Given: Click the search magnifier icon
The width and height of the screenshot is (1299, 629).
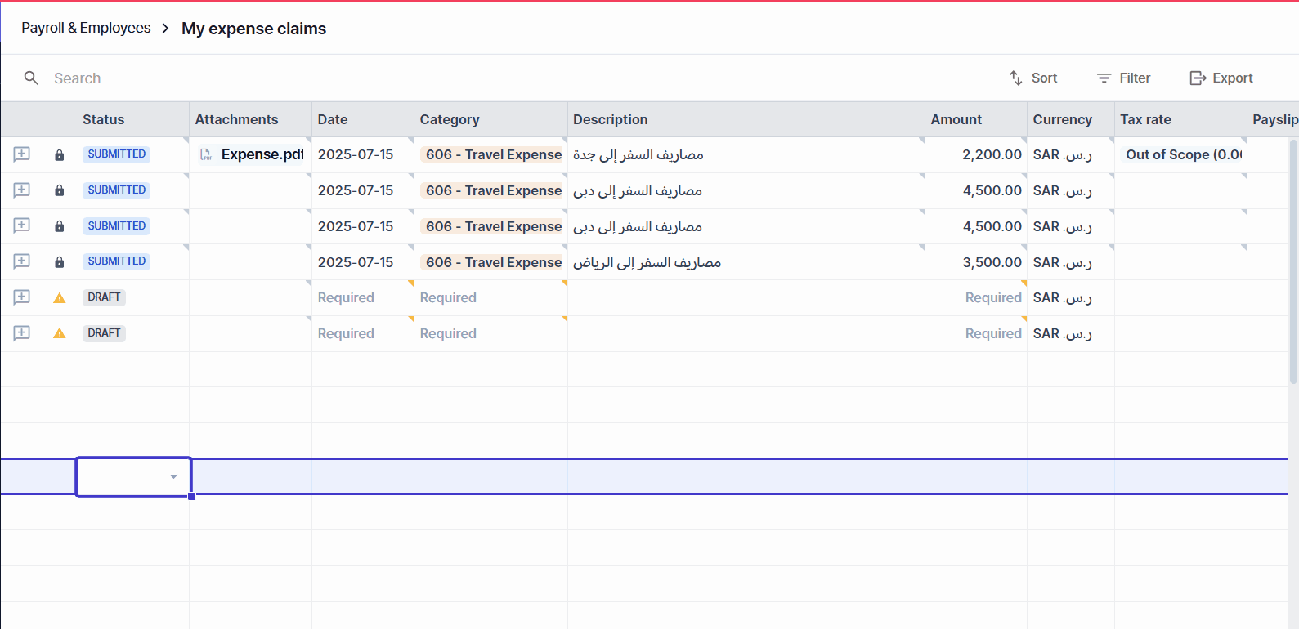Looking at the screenshot, I should [x=31, y=78].
